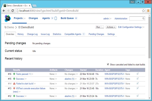Viewport: 152px width, 101px height.
Task: Open Failed to start build link
Action: (x=25, y=84)
